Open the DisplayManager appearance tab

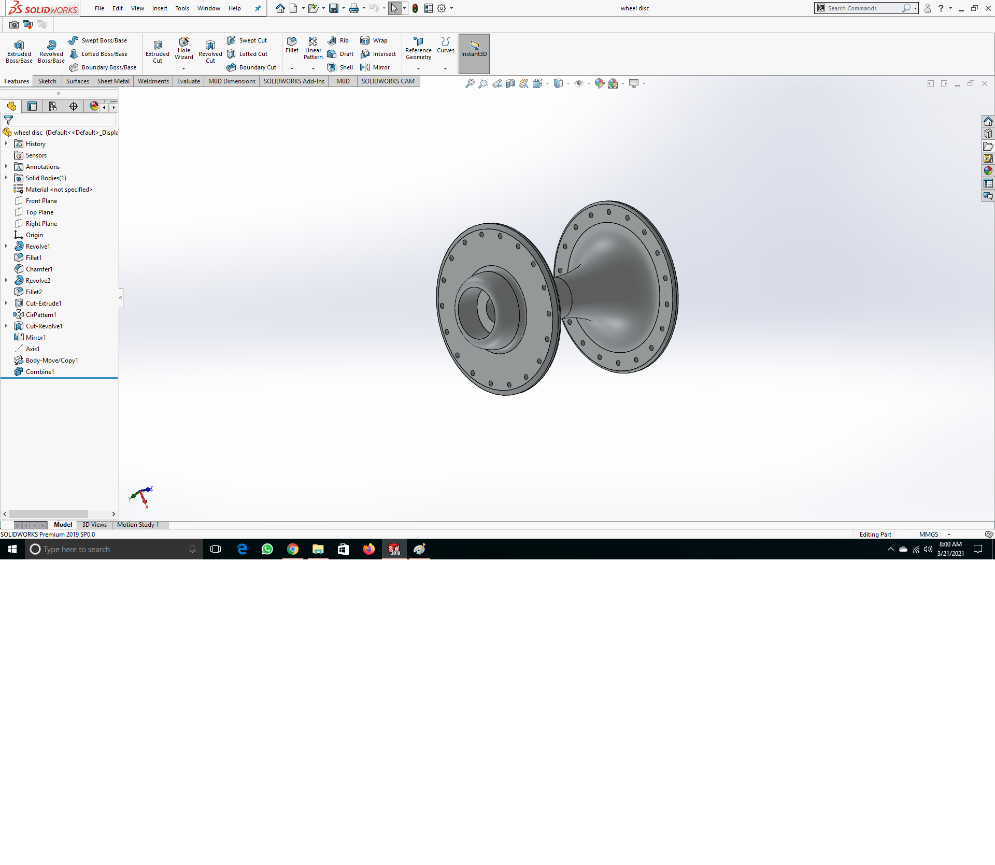pyautogui.click(x=94, y=106)
